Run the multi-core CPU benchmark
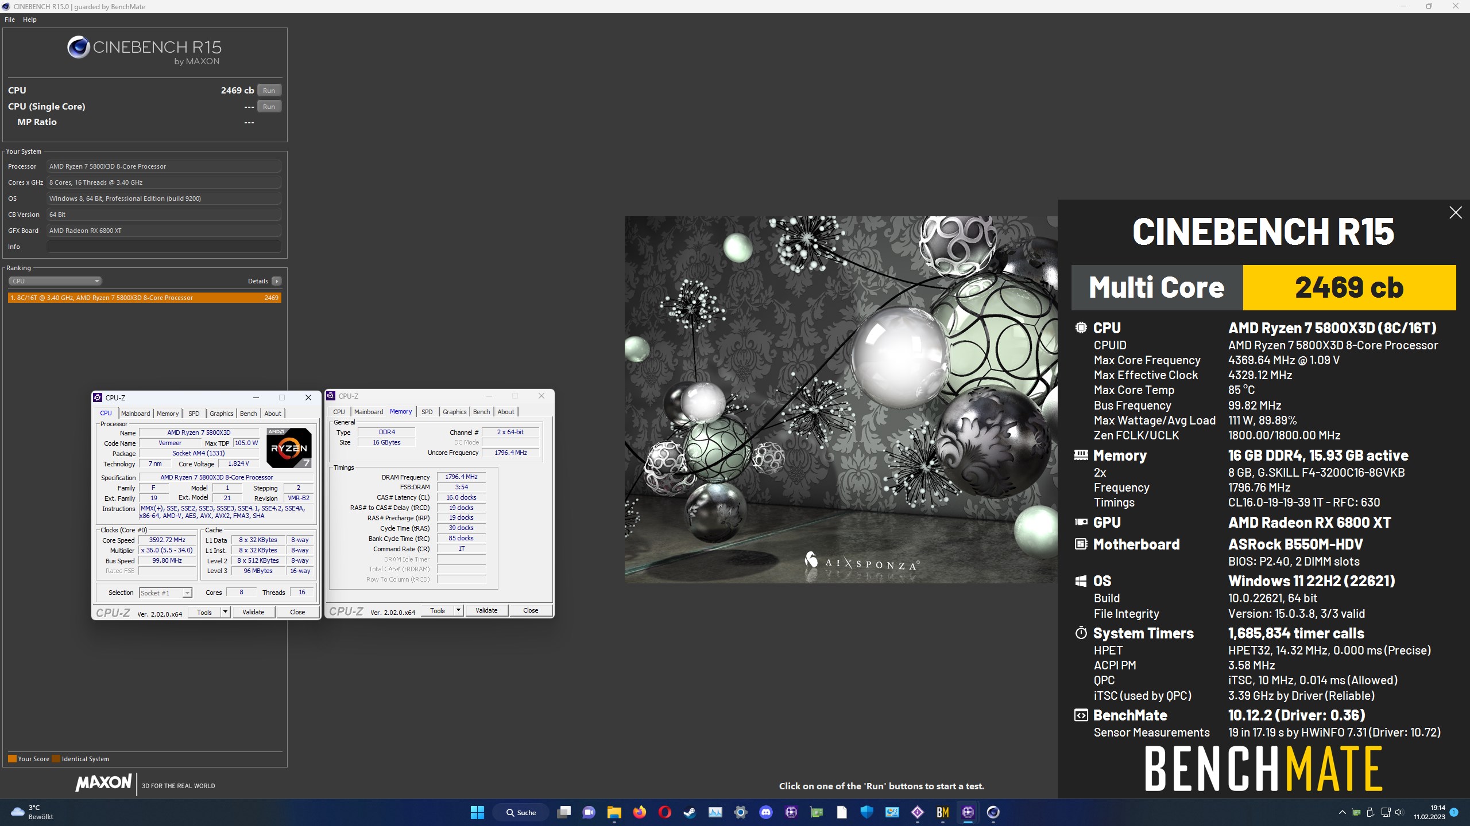Image resolution: width=1470 pixels, height=826 pixels. [269, 90]
